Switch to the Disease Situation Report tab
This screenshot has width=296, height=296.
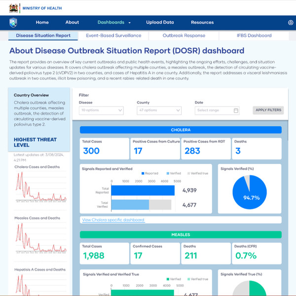43,36
